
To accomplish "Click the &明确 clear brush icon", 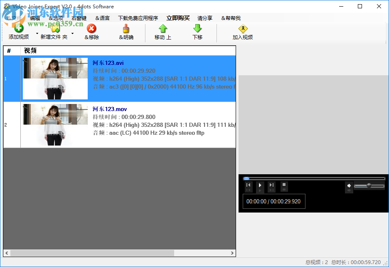I will coord(126,29).
